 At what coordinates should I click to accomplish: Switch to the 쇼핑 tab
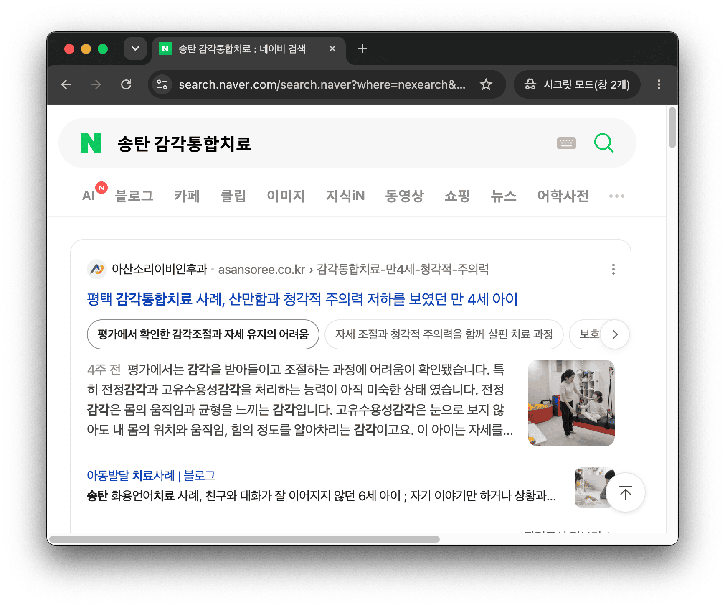pyautogui.click(x=457, y=196)
